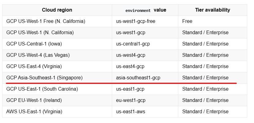
Task: Select the us-central1-gcp environment value
Action: [133, 44]
